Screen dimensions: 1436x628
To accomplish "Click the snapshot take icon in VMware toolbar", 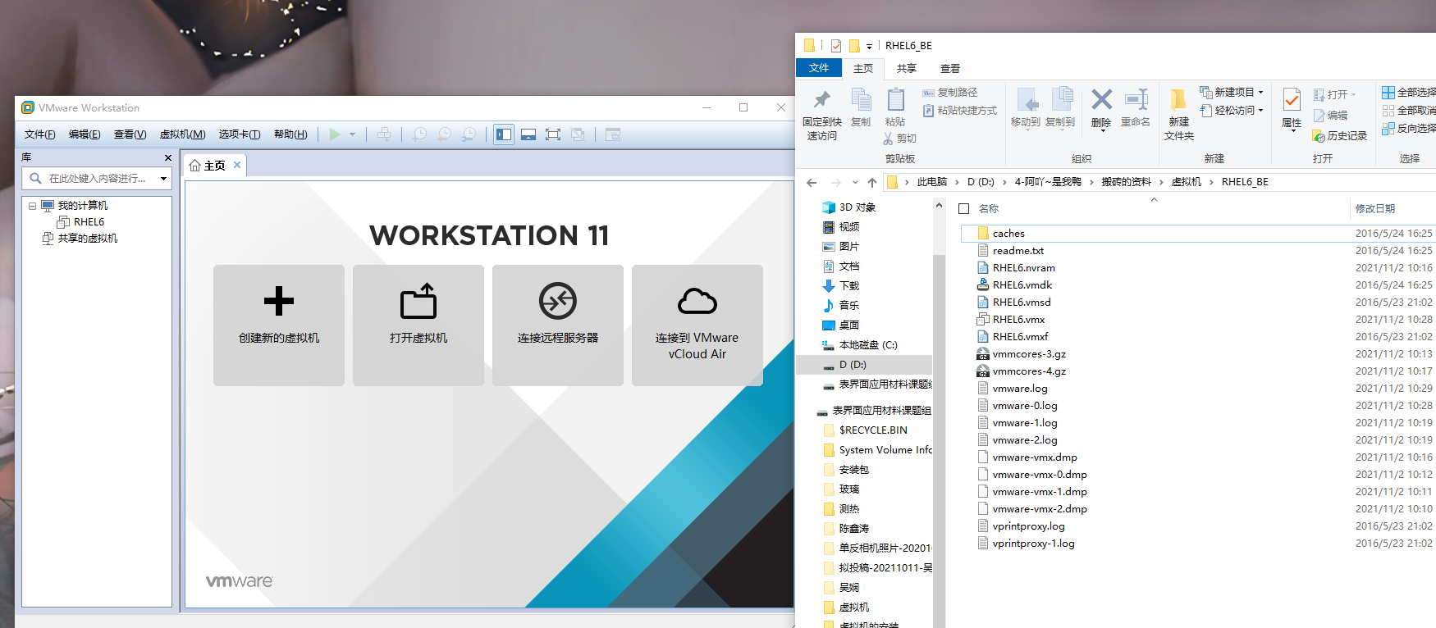I will pyautogui.click(x=419, y=134).
